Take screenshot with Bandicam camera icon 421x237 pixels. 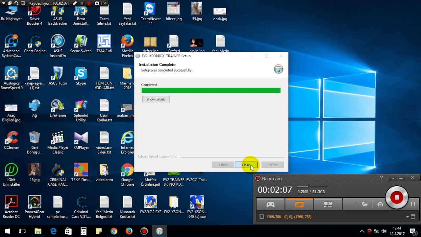pos(380,204)
